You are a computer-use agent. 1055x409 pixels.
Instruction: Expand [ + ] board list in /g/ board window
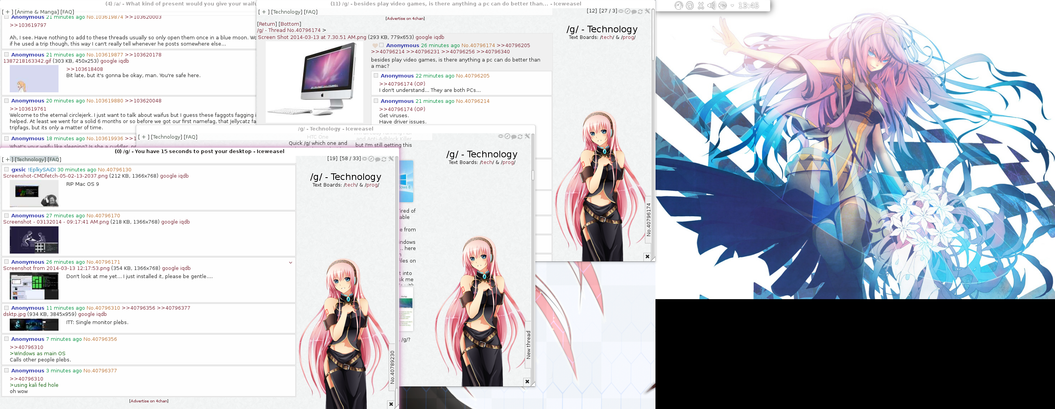pos(144,137)
